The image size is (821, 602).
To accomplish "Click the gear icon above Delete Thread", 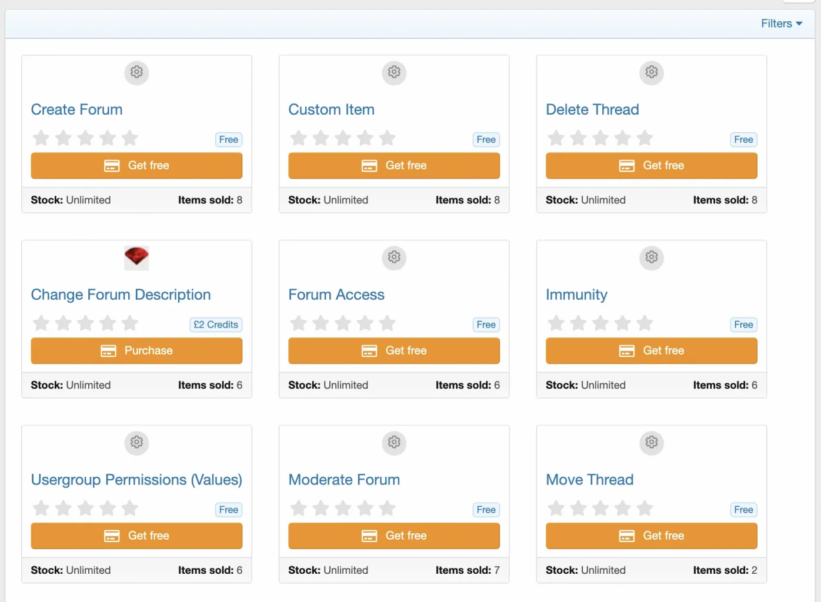I will tap(652, 72).
